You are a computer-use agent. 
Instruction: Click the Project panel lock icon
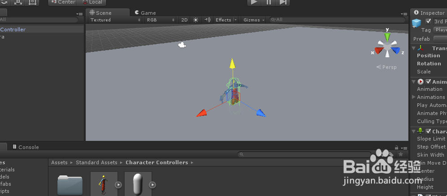396,148
